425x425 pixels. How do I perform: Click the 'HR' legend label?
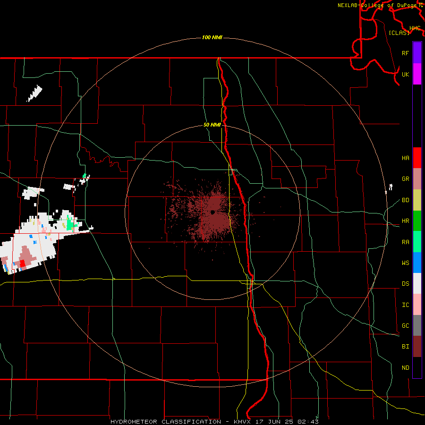(x=406, y=221)
